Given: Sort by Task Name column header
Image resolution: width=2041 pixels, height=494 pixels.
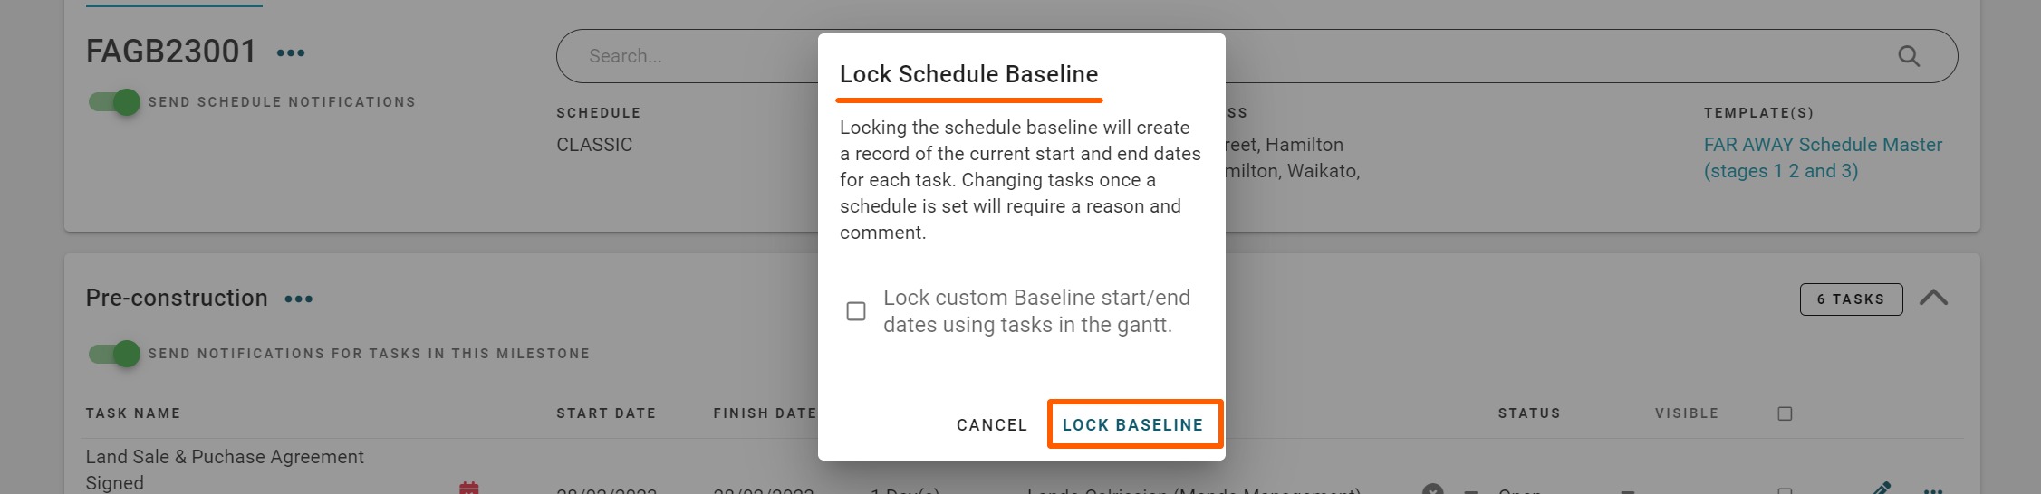Looking at the screenshot, I should [x=133, y=413].
